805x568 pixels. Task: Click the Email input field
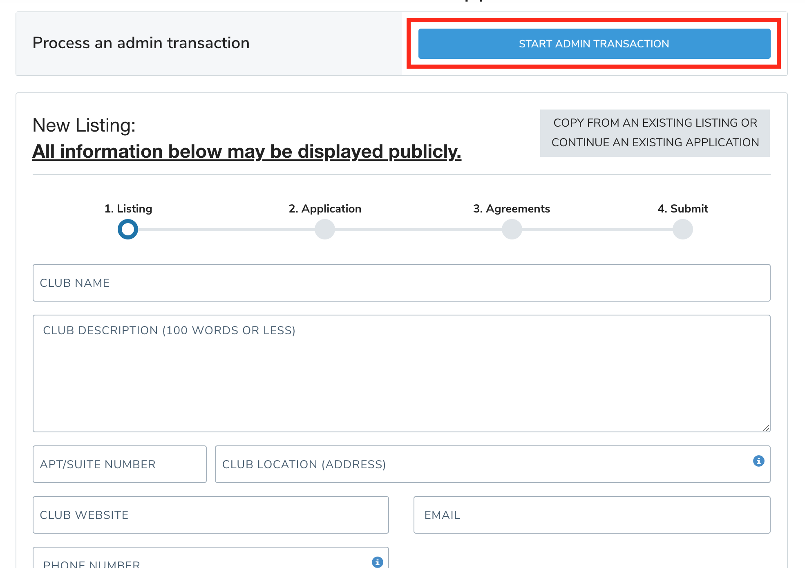tap(592, 515)
